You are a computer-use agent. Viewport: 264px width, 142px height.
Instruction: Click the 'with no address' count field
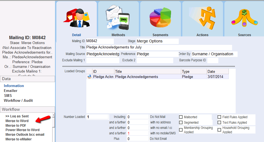(138, 122)
